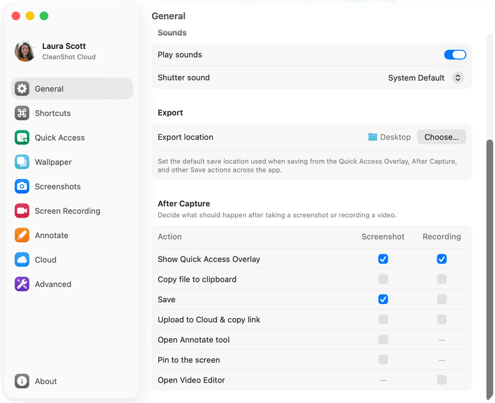The height and width of the screenshot is (403, 495).
Task: Open the Wallpaper settings icon
Action: pyautogui.click(x=22, y=162)
